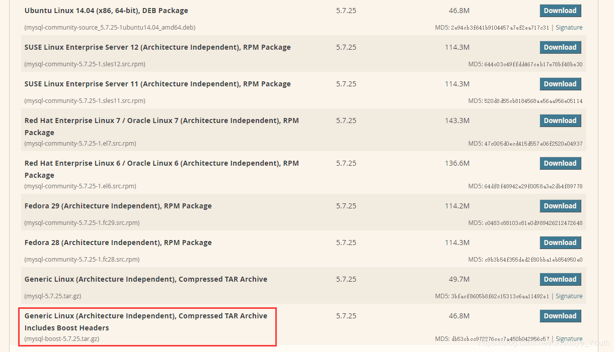Select filename mysql-community-5.7.25-1.el7.src.rpm
This screenshot has height=352, width=614.
(80, 144)
